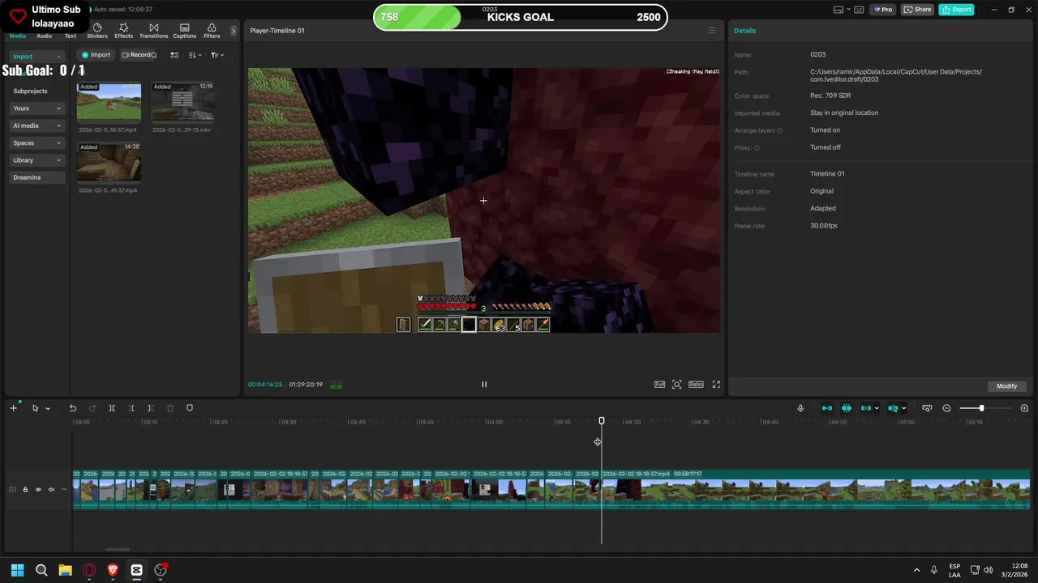Open Windows Start menu
The height and width of the screenshot is (583, 1038).
[x=17, y=570]
